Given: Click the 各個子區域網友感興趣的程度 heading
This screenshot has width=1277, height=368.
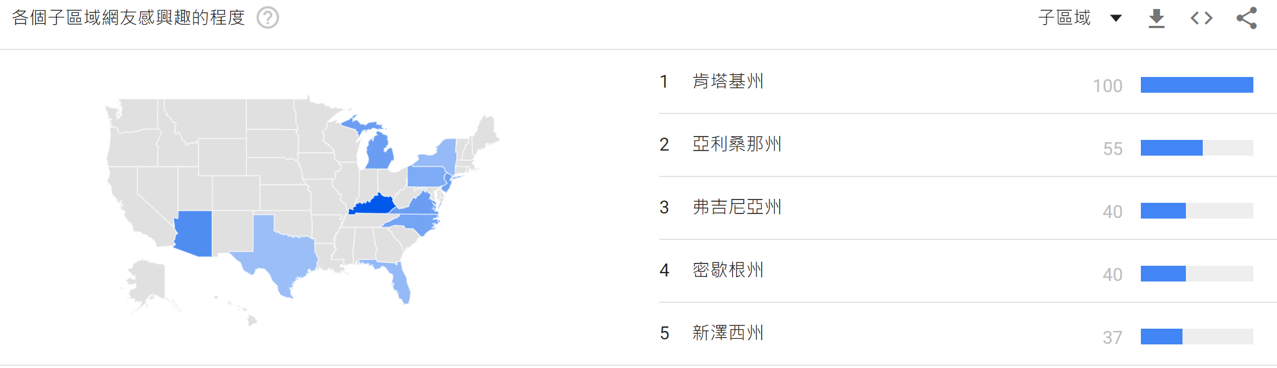Looking at the screenshot, I should click(128, 18).
